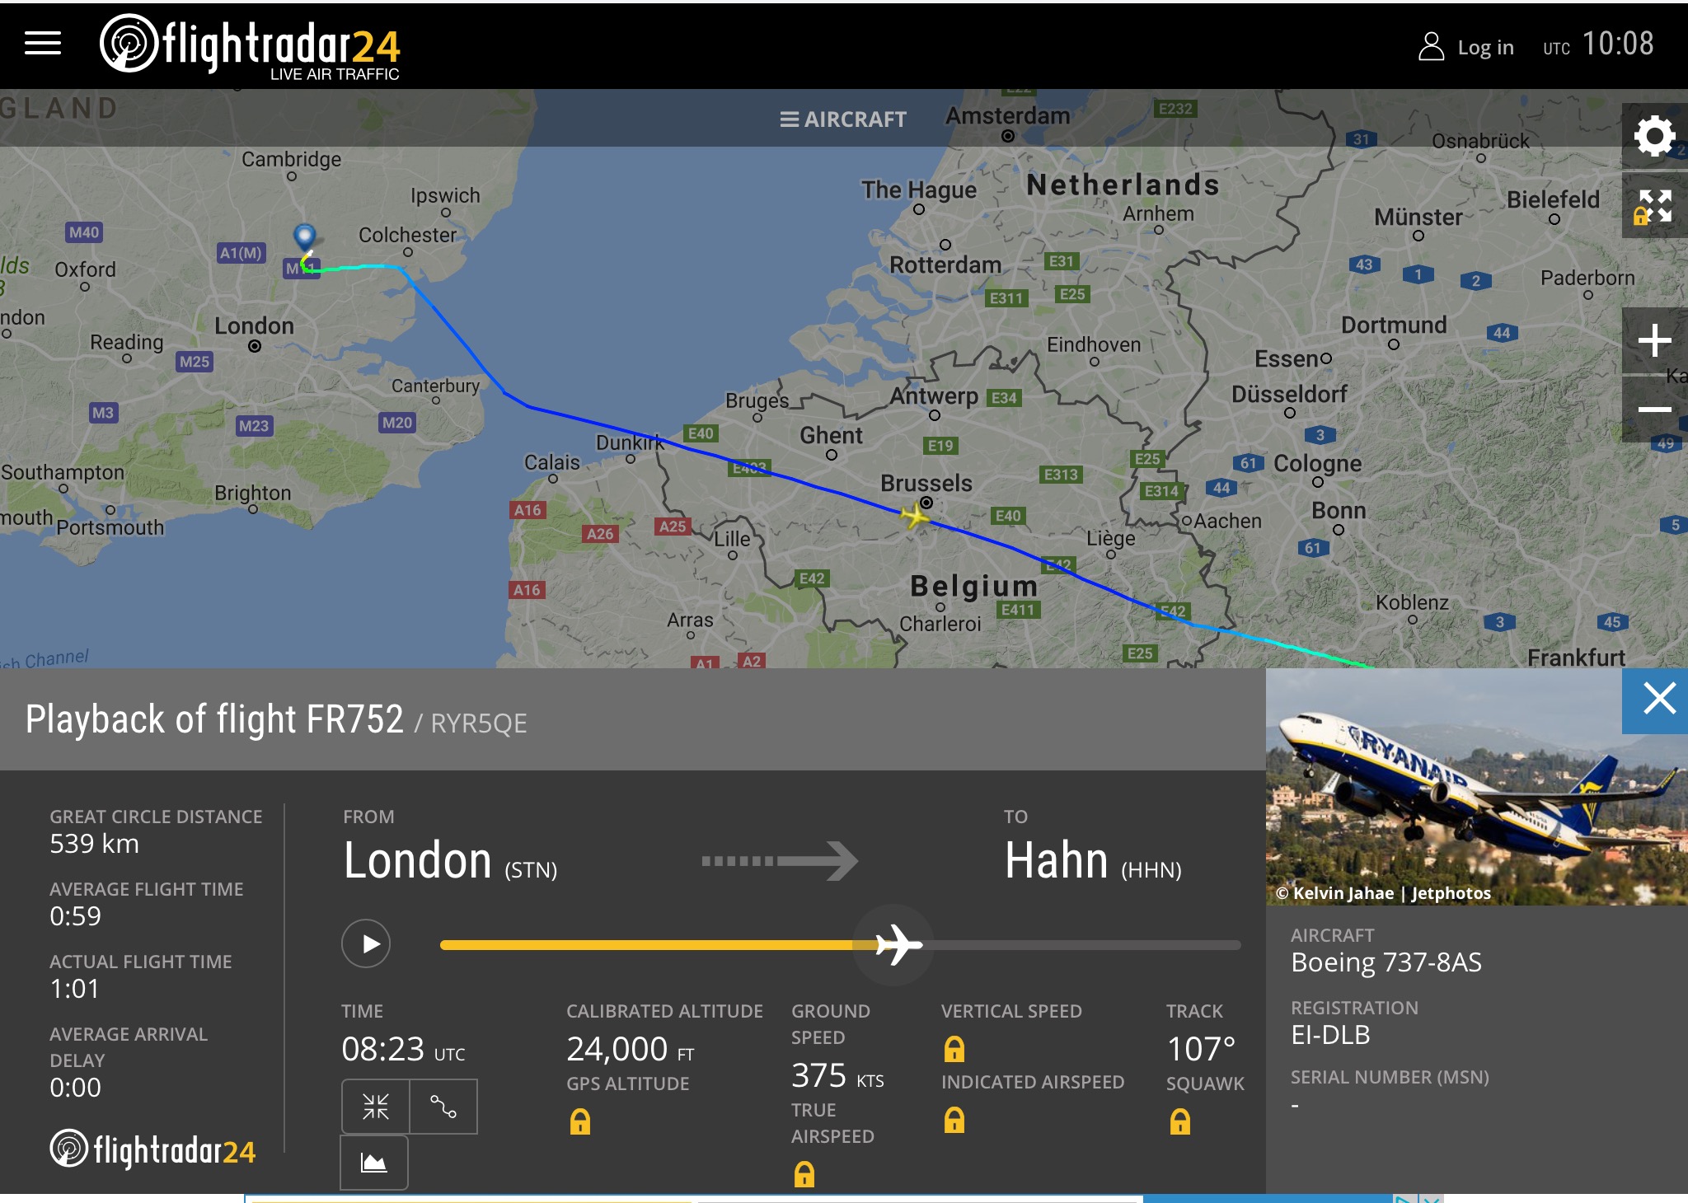
Task: Close the flight playback panel
Action: [1658, 699]
